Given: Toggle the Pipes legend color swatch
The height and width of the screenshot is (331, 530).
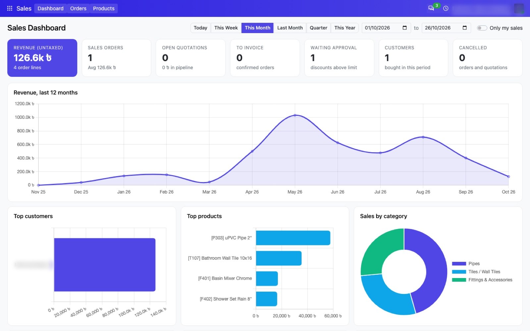Looking at the screenshot, I should click(x=459, y=264).
